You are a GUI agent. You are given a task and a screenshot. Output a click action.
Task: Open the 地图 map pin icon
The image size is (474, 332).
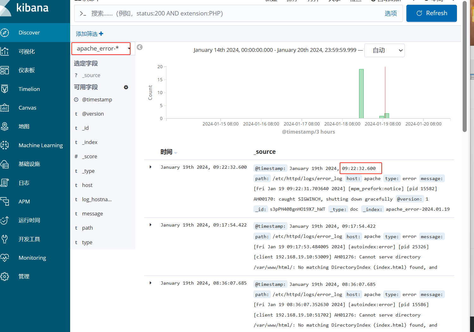4,126
